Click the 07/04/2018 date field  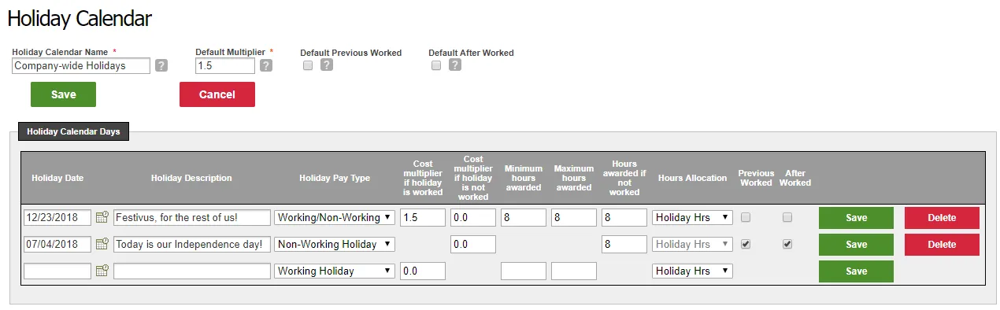(57, 245)
